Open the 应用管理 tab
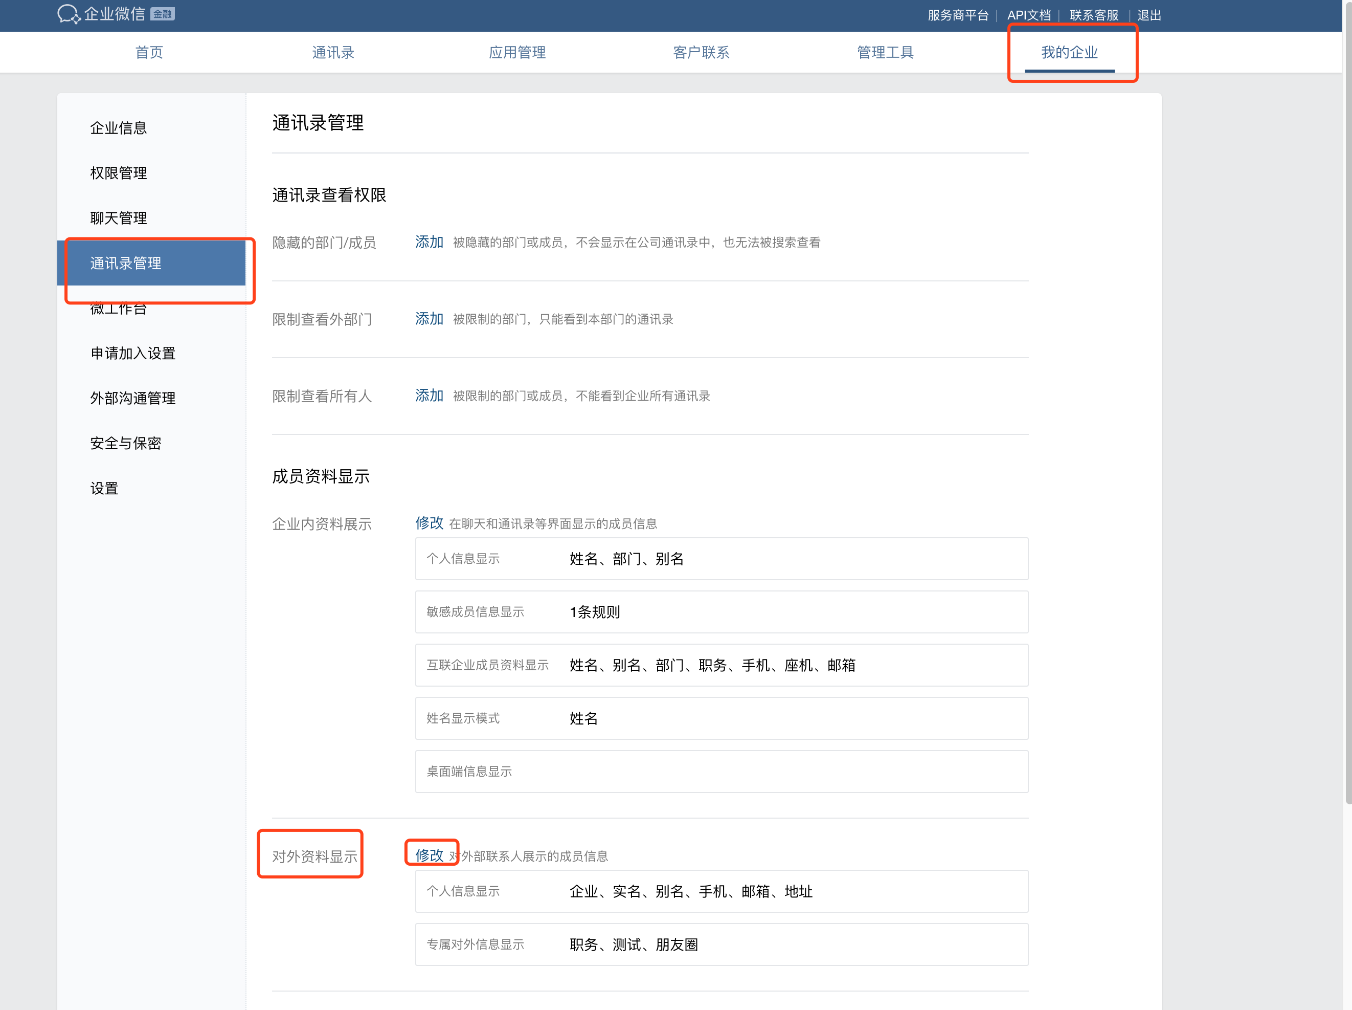1352x1010 pixels. pyautogui.click(x=517, y=53)
